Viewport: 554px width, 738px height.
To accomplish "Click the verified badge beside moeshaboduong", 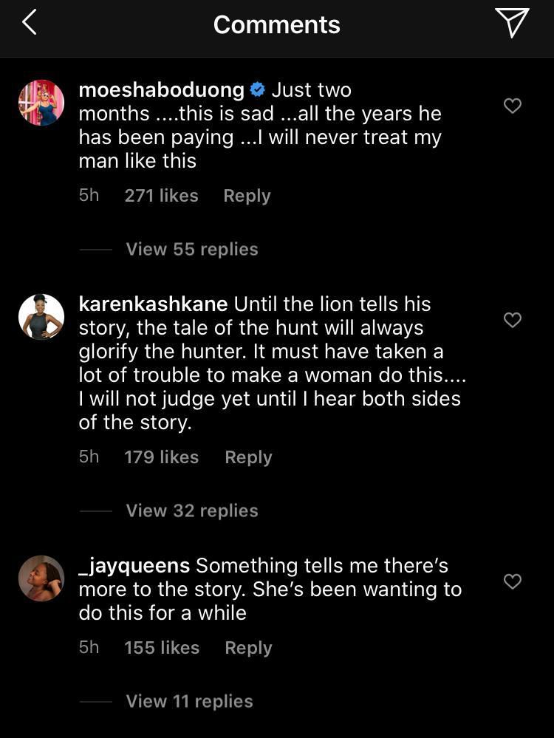I will point(258,90).
